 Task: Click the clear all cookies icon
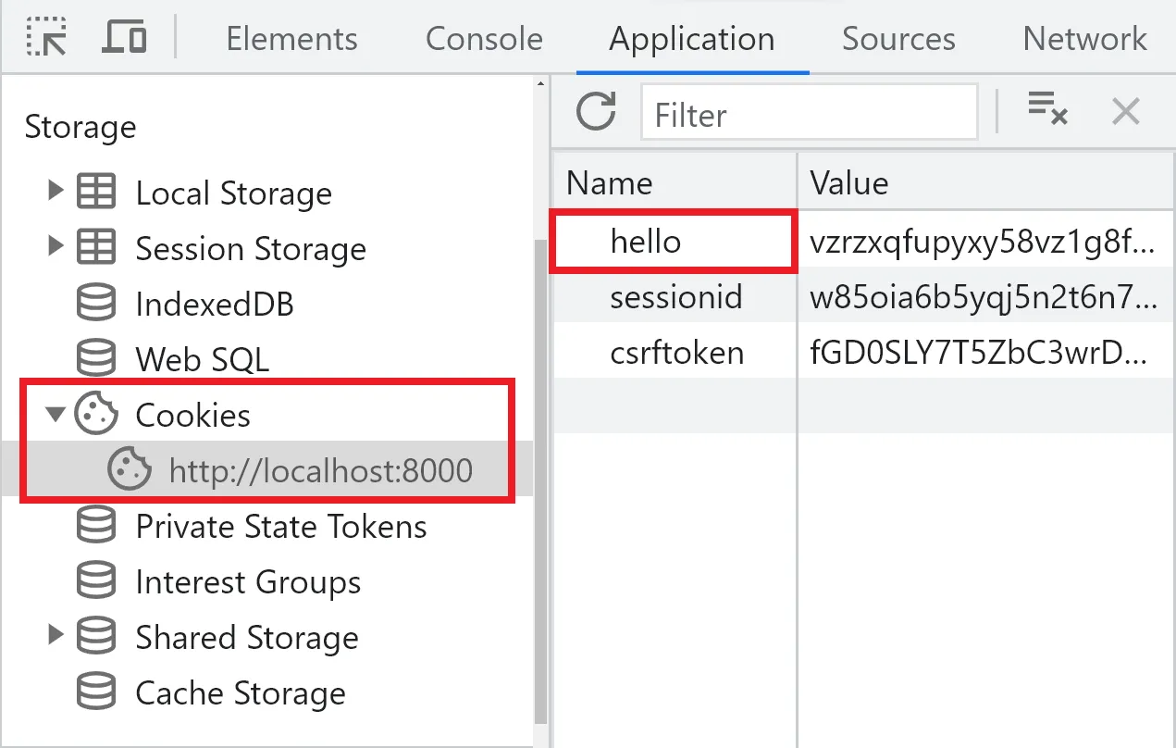1047,110
